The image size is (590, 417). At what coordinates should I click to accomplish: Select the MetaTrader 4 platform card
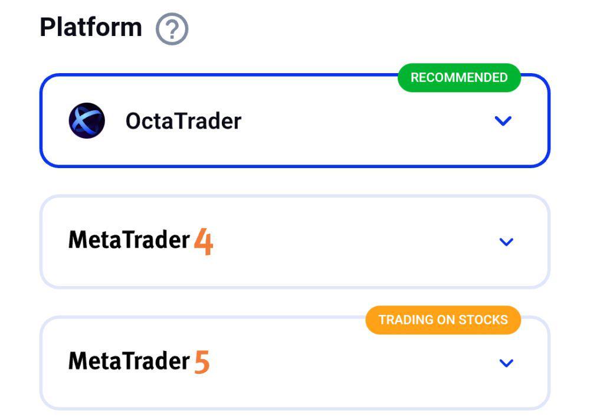coord(295,242)
